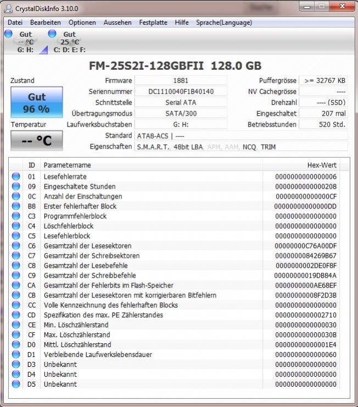
Task: Click the status icon for Verbleibende Laufwerkslebensdauer
Action: point(16,354)
